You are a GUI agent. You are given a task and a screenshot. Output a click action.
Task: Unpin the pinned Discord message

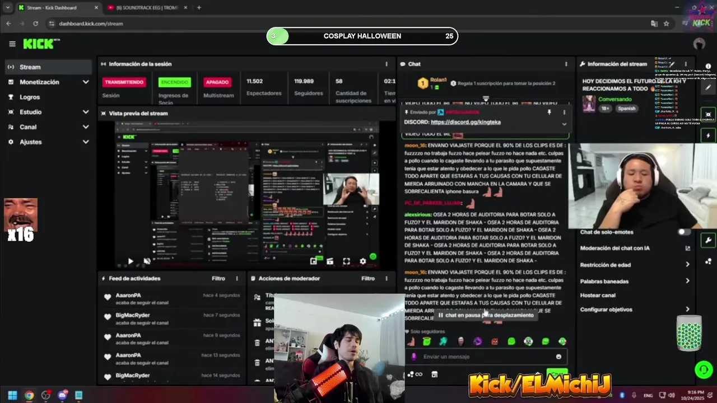549,113
